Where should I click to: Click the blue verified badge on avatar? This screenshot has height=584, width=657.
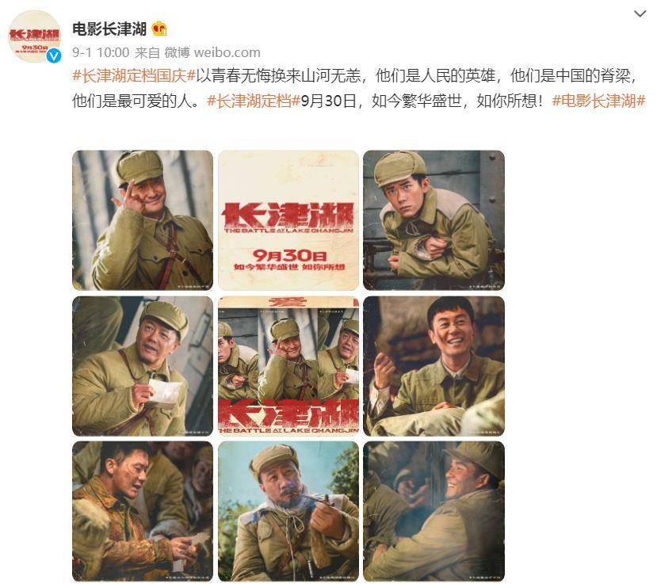tap(54, 55)
